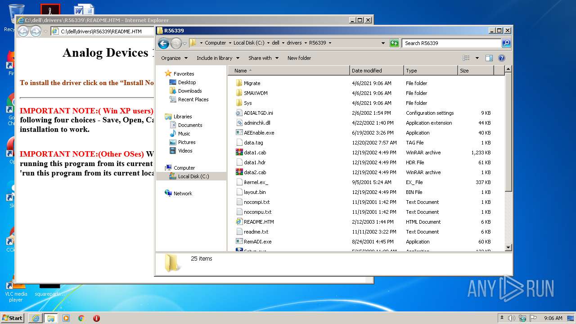The height and width of the screenshot is (324, 576).
Task: Click red Opera icon in taskbar
Action: pyautogui.click(x=96, y=318)
